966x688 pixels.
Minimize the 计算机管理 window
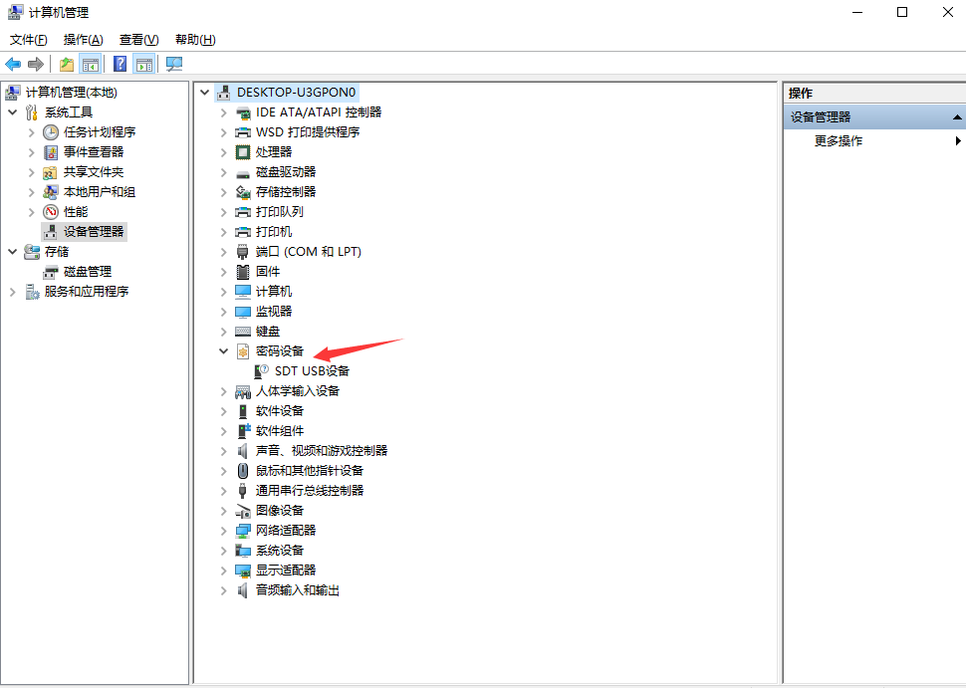pos(857,12)
